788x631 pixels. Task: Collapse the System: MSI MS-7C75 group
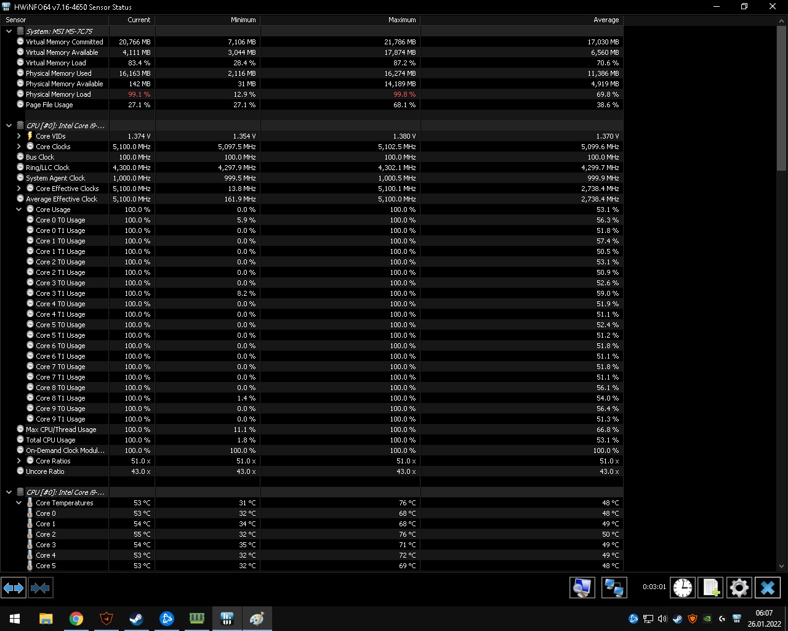point(9,31)
